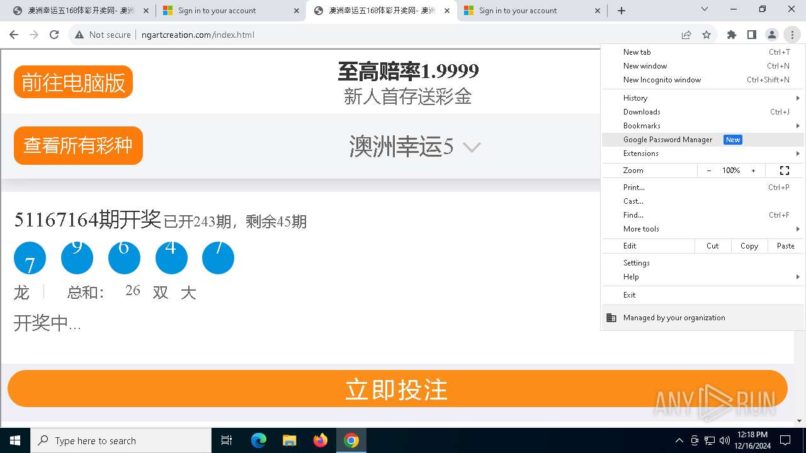
Task: Decrease zoom with minus button
Action: [x=709, y=171]
